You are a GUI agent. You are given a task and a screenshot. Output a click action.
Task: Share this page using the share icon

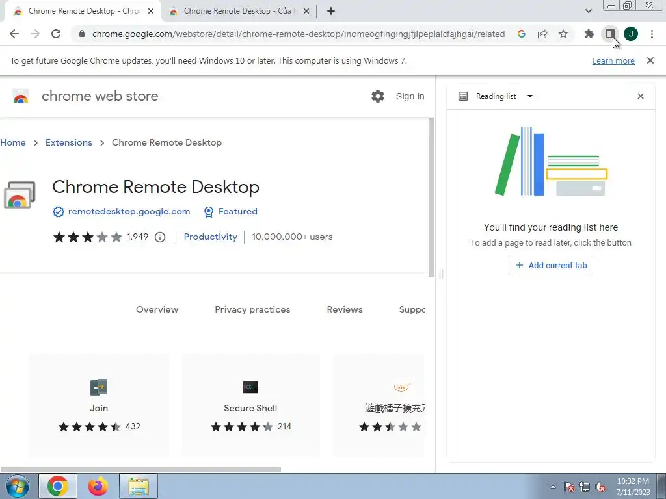[x=542, y=34]
